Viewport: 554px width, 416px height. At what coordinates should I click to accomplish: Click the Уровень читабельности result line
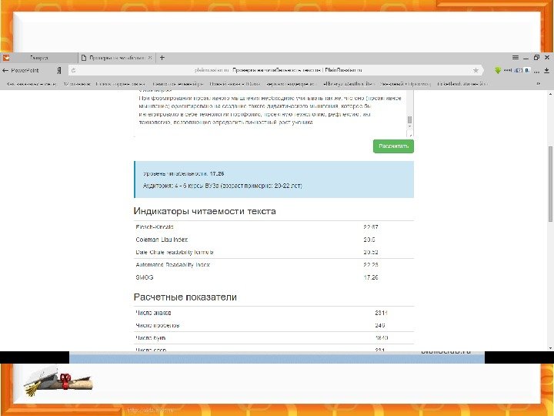pos(183,173)
